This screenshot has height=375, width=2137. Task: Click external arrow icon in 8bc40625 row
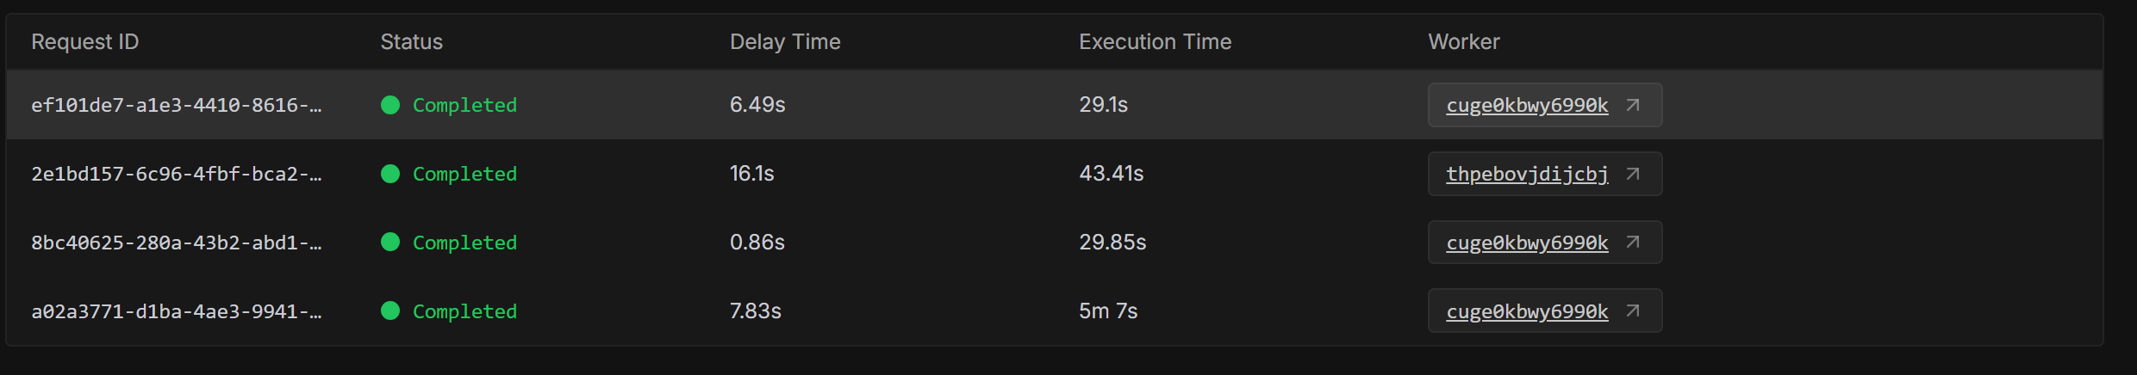[1632, 243]
